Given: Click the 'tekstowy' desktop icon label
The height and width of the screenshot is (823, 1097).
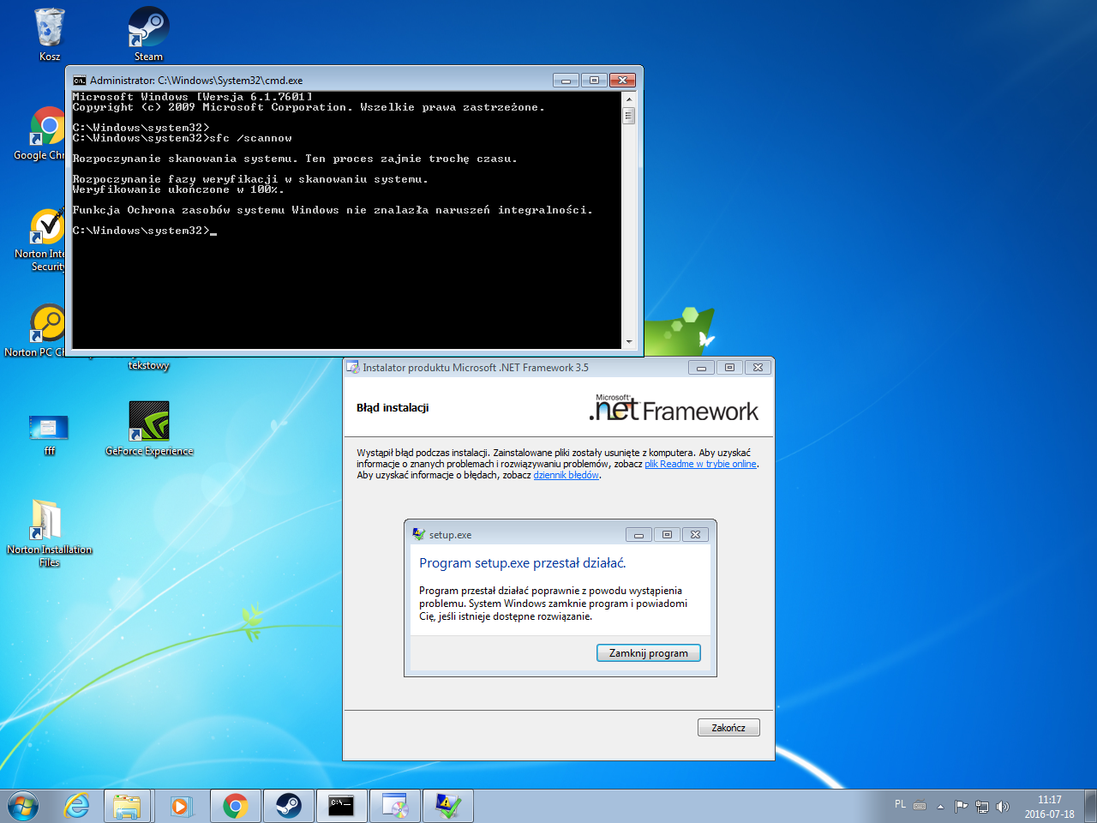Looking at the screenshot, I should click(149, 365).
